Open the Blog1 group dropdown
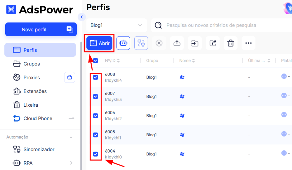 click(117, 25)
